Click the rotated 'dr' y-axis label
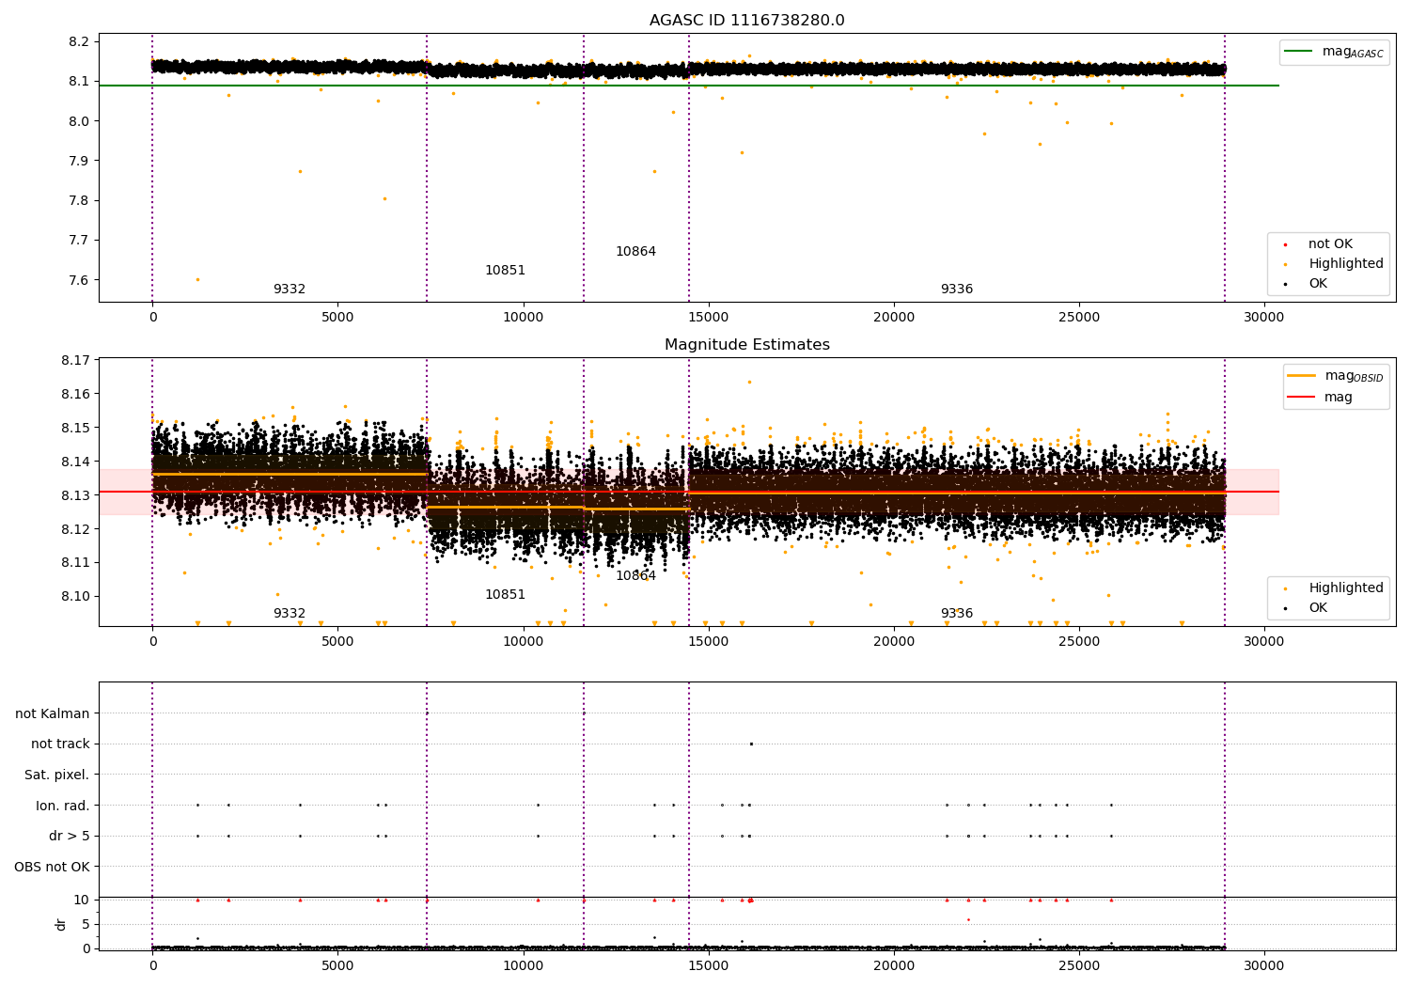The width and height of the screenshot is (1410, 987). point(61,924)
